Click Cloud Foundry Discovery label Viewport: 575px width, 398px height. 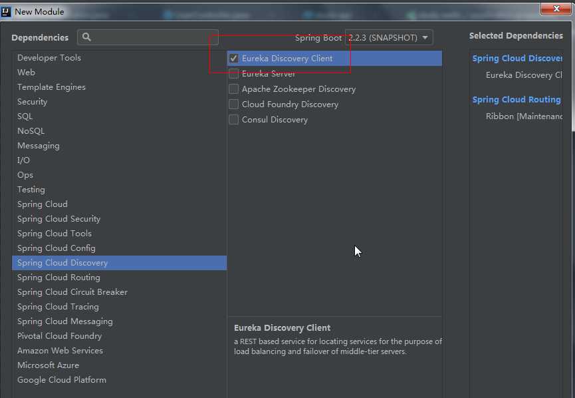(x=290, y=104)
